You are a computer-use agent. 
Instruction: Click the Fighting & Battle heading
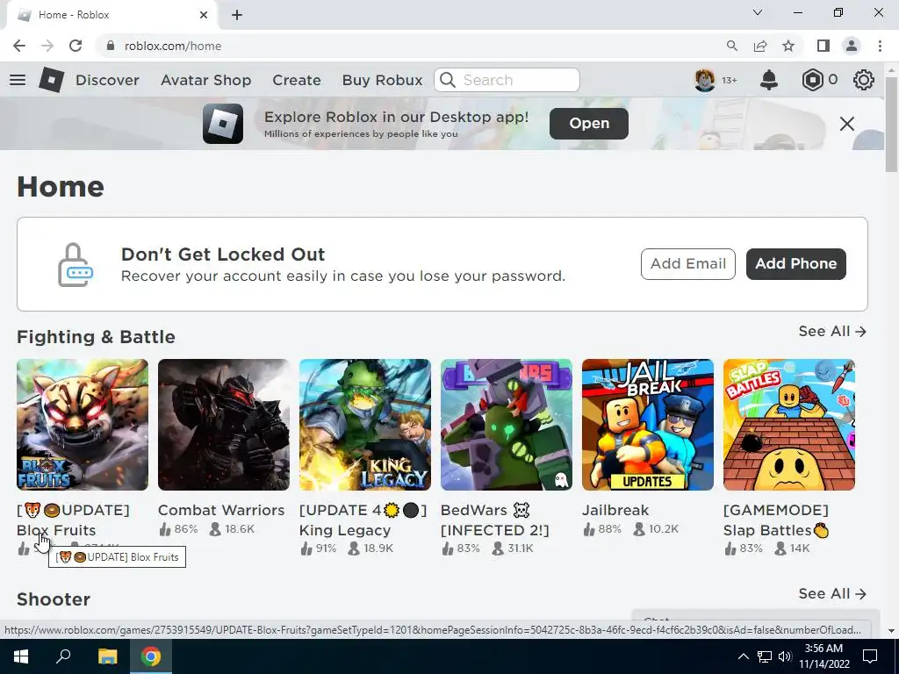(96, 336)
